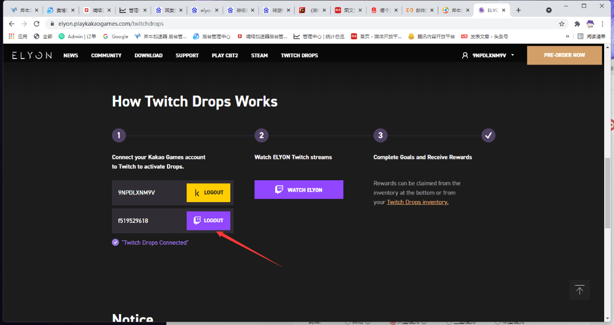Click the purple WATCH ELYON button
Viewport: 614px width, 325px height.
pos(299,190)
